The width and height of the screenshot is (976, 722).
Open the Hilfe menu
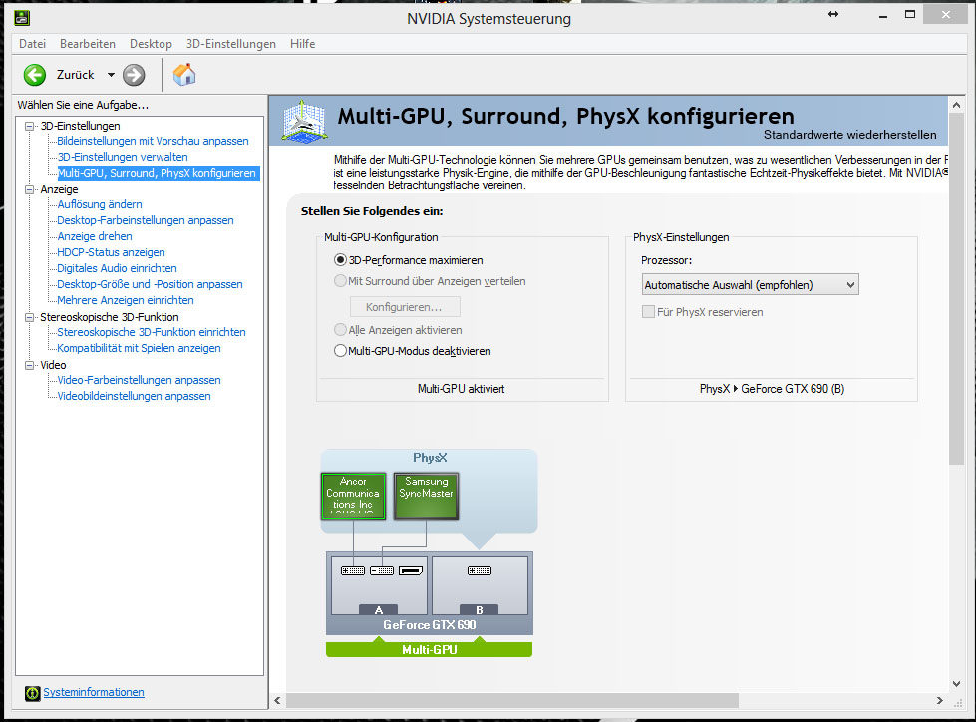click(x=302, y=44)
